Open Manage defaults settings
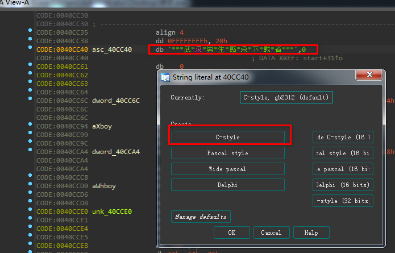Screen dimensions: 395x253 coord(201,217)
